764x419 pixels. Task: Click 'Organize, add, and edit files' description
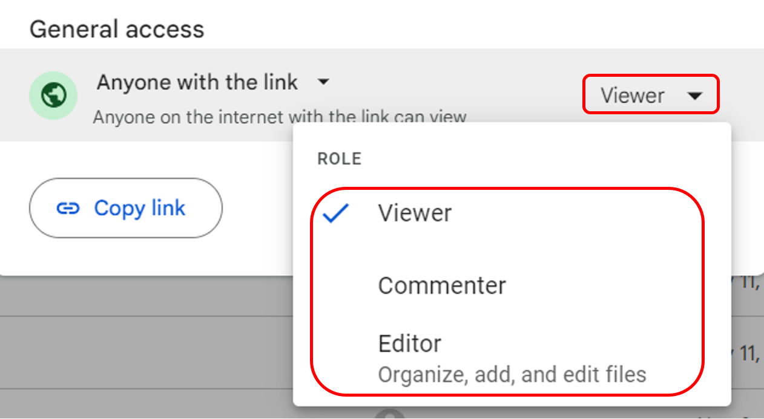512,375
